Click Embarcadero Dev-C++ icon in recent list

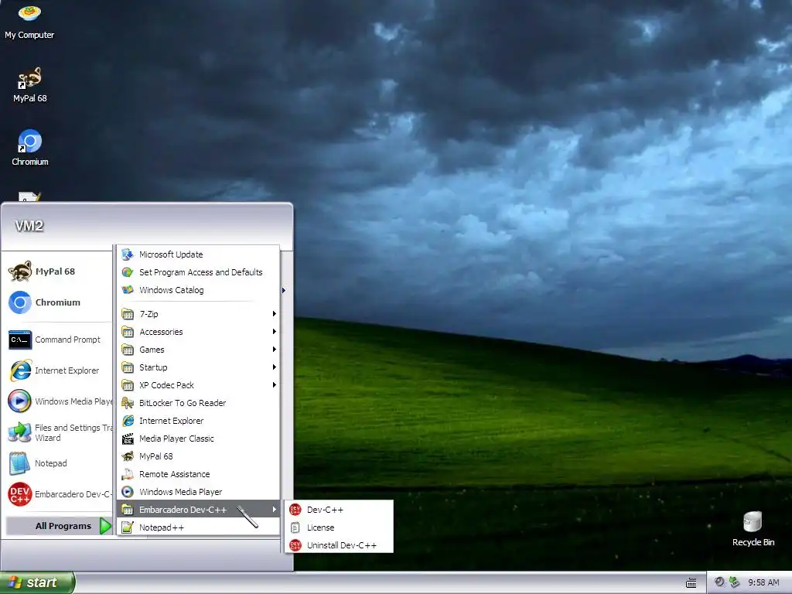coord(20,494)
